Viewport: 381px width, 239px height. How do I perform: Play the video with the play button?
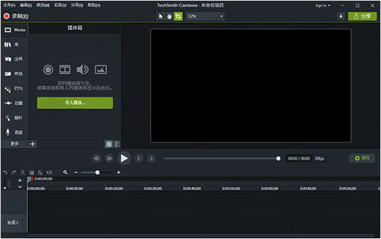coord(124,158)
